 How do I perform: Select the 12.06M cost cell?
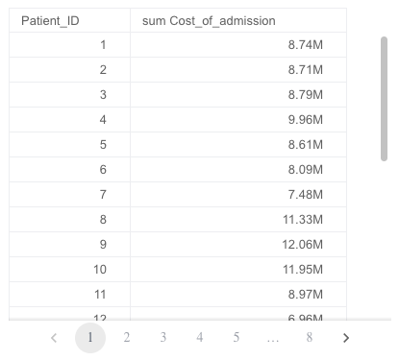(x=238, y=245)
